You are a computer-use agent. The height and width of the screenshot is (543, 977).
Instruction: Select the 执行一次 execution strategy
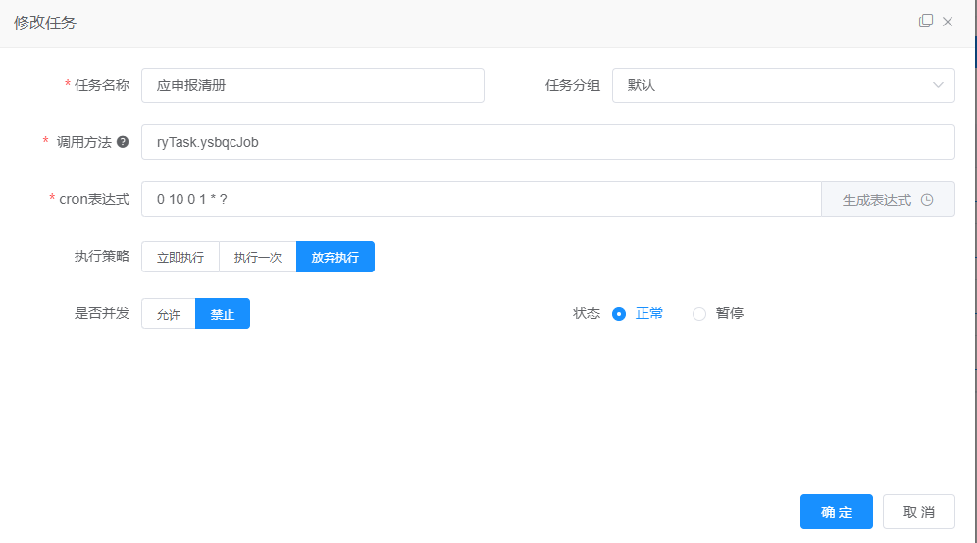click(x=258, y=257)
